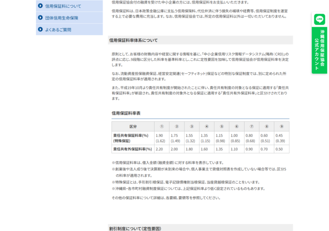Click column header ② in rate table
The width and height of the screenshot is (329, 231).
pyautogui.click(x=177, y=126)
